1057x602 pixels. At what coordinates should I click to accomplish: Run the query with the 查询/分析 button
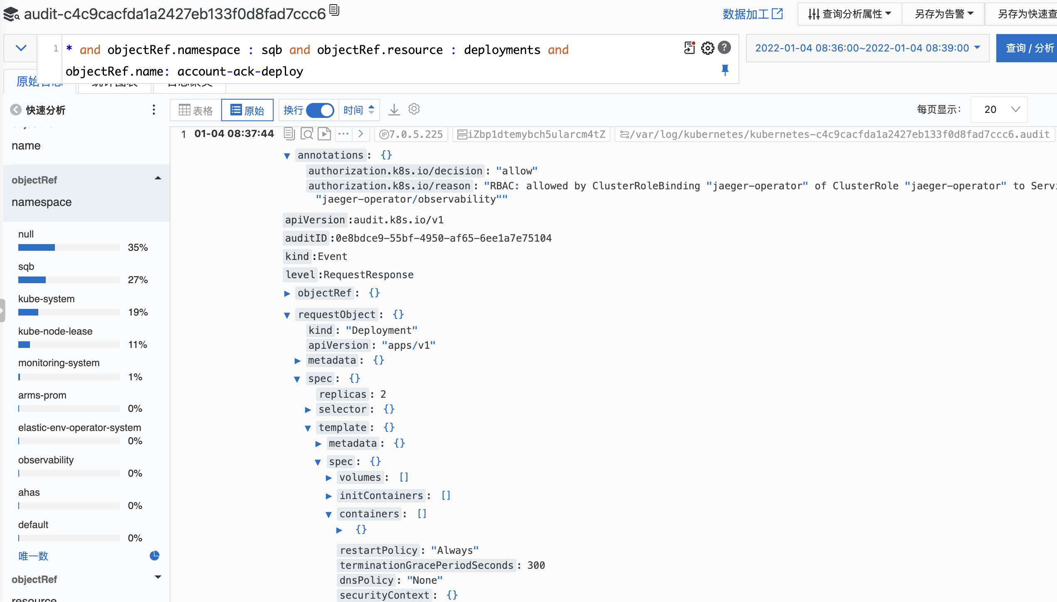pyautogui.click(x=1027, y=48)
